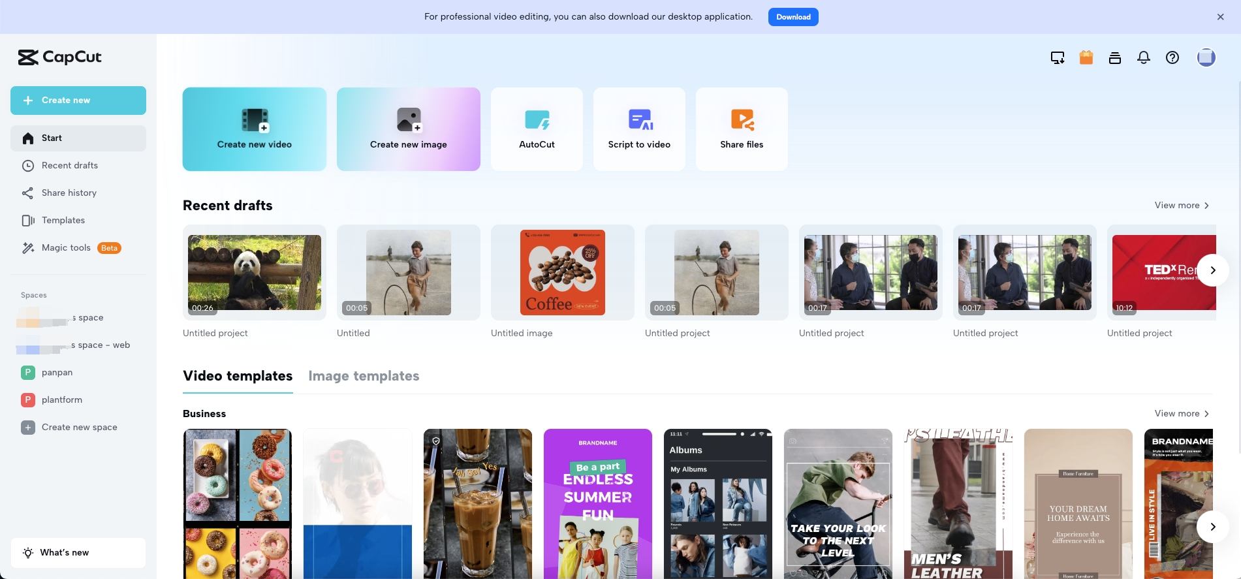Switch to Video templates tab
The image size is (1241, 579).
pos(238,377)
